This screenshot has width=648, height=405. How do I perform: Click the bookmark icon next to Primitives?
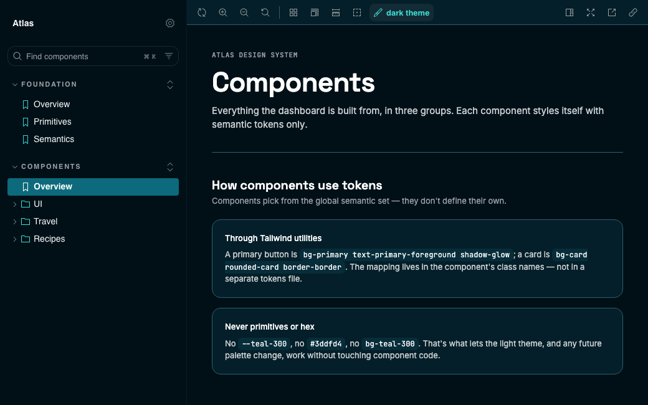[x=25, y=122]
